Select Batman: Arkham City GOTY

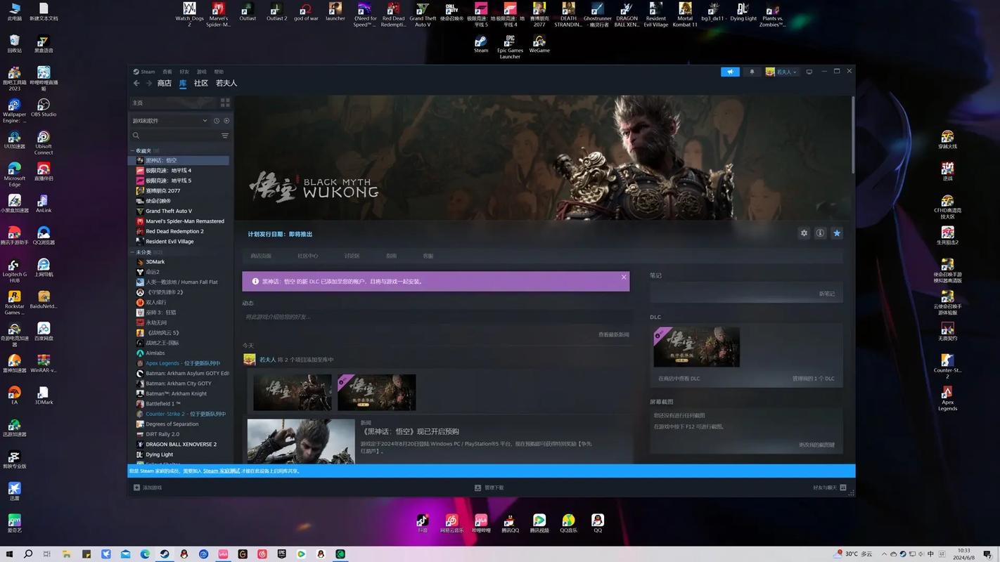[x=180, y=384]
